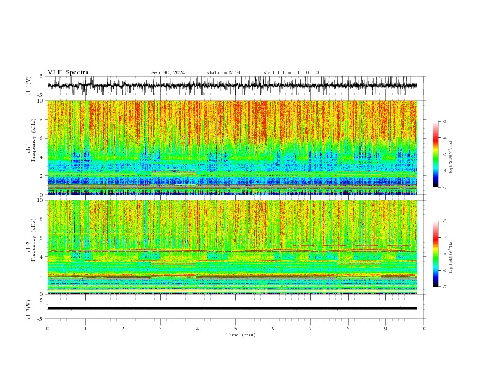
Task: Click the ch.3 flat black trace
Action: coord(232,309)
